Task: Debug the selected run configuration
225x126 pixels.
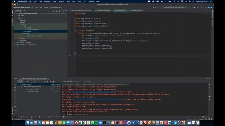Action: [x=192, y=7]
